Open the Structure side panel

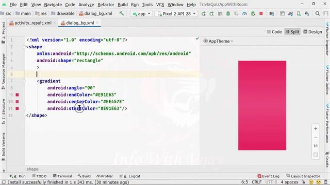pyautogui.click(x=4, y=111)
